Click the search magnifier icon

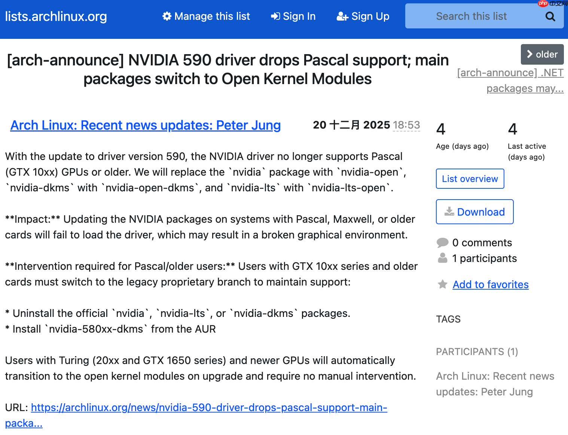click(550, 16)
